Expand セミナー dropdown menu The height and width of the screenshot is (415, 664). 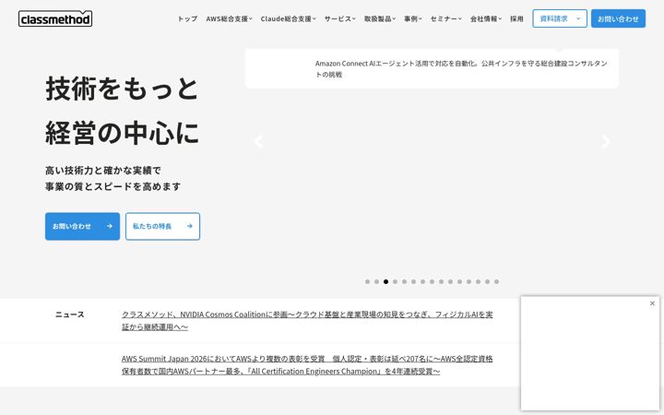point(446,18)
